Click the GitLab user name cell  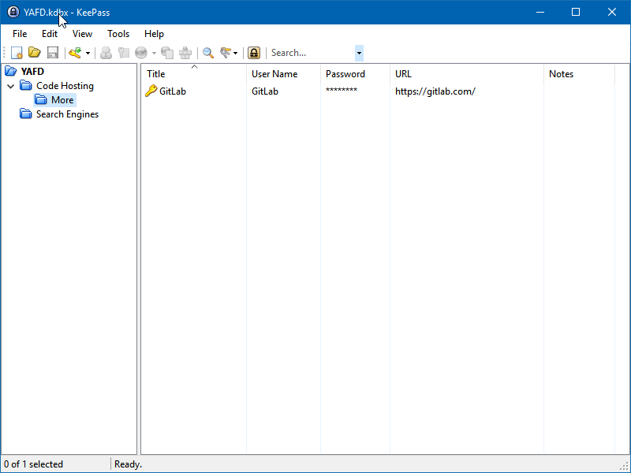(x=265, y=91)
